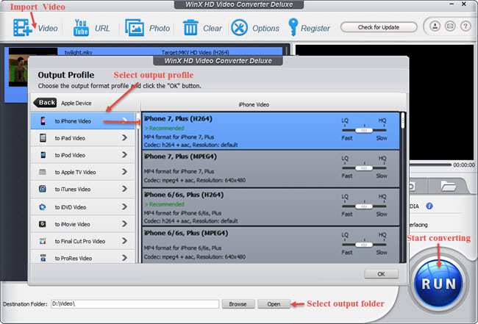Expand the 'to Final Cut Pro Video' chevron

pyautogui.click(x=124, y=241)
